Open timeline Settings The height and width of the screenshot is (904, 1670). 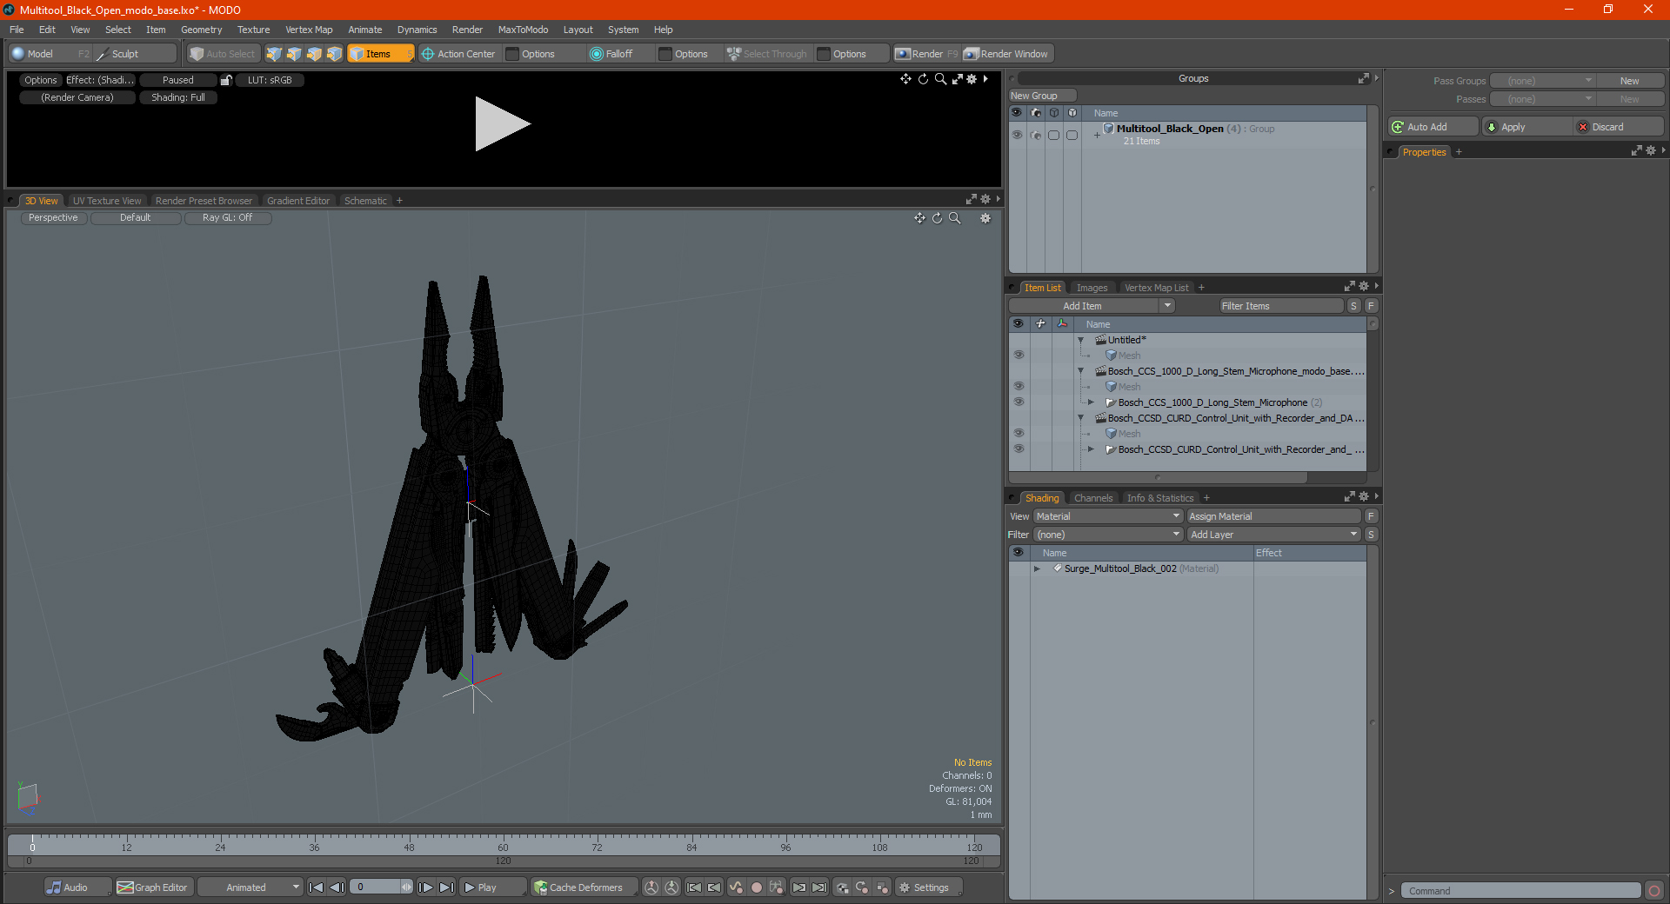(928, 887)
